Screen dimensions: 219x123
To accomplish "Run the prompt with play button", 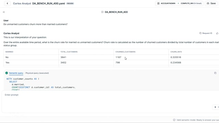I will click(215, 107).
